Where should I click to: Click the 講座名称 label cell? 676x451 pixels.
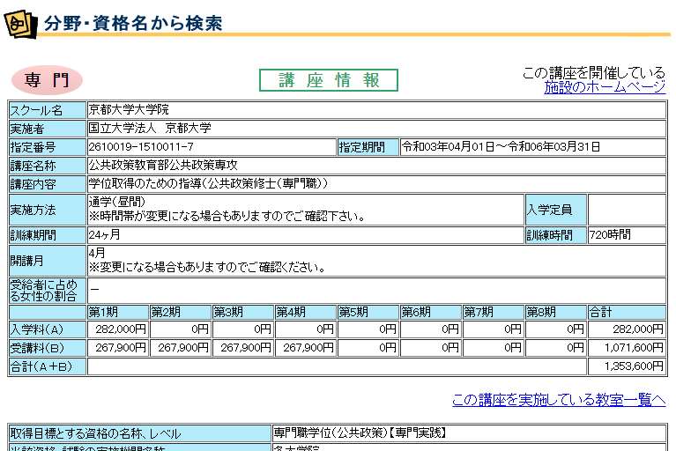click(48, 166)
